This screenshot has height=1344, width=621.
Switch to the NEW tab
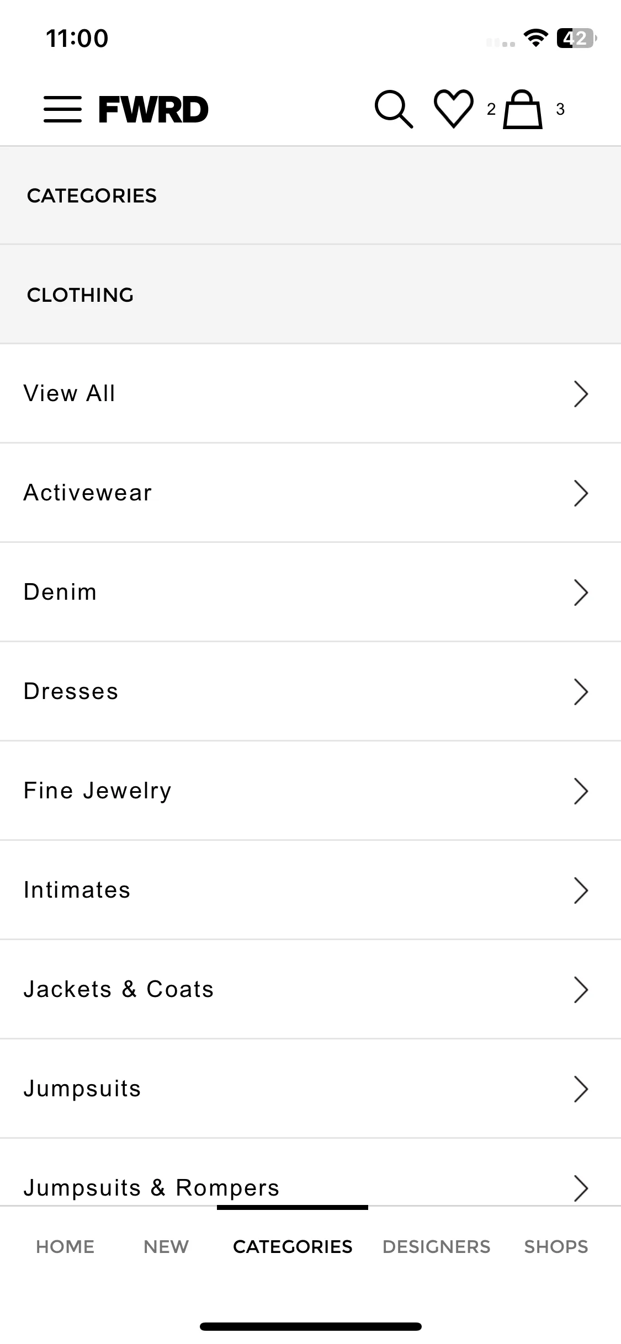tap(166, 1247)
